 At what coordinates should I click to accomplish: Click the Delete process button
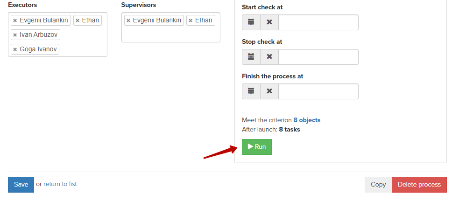click(x=419, y=185)
